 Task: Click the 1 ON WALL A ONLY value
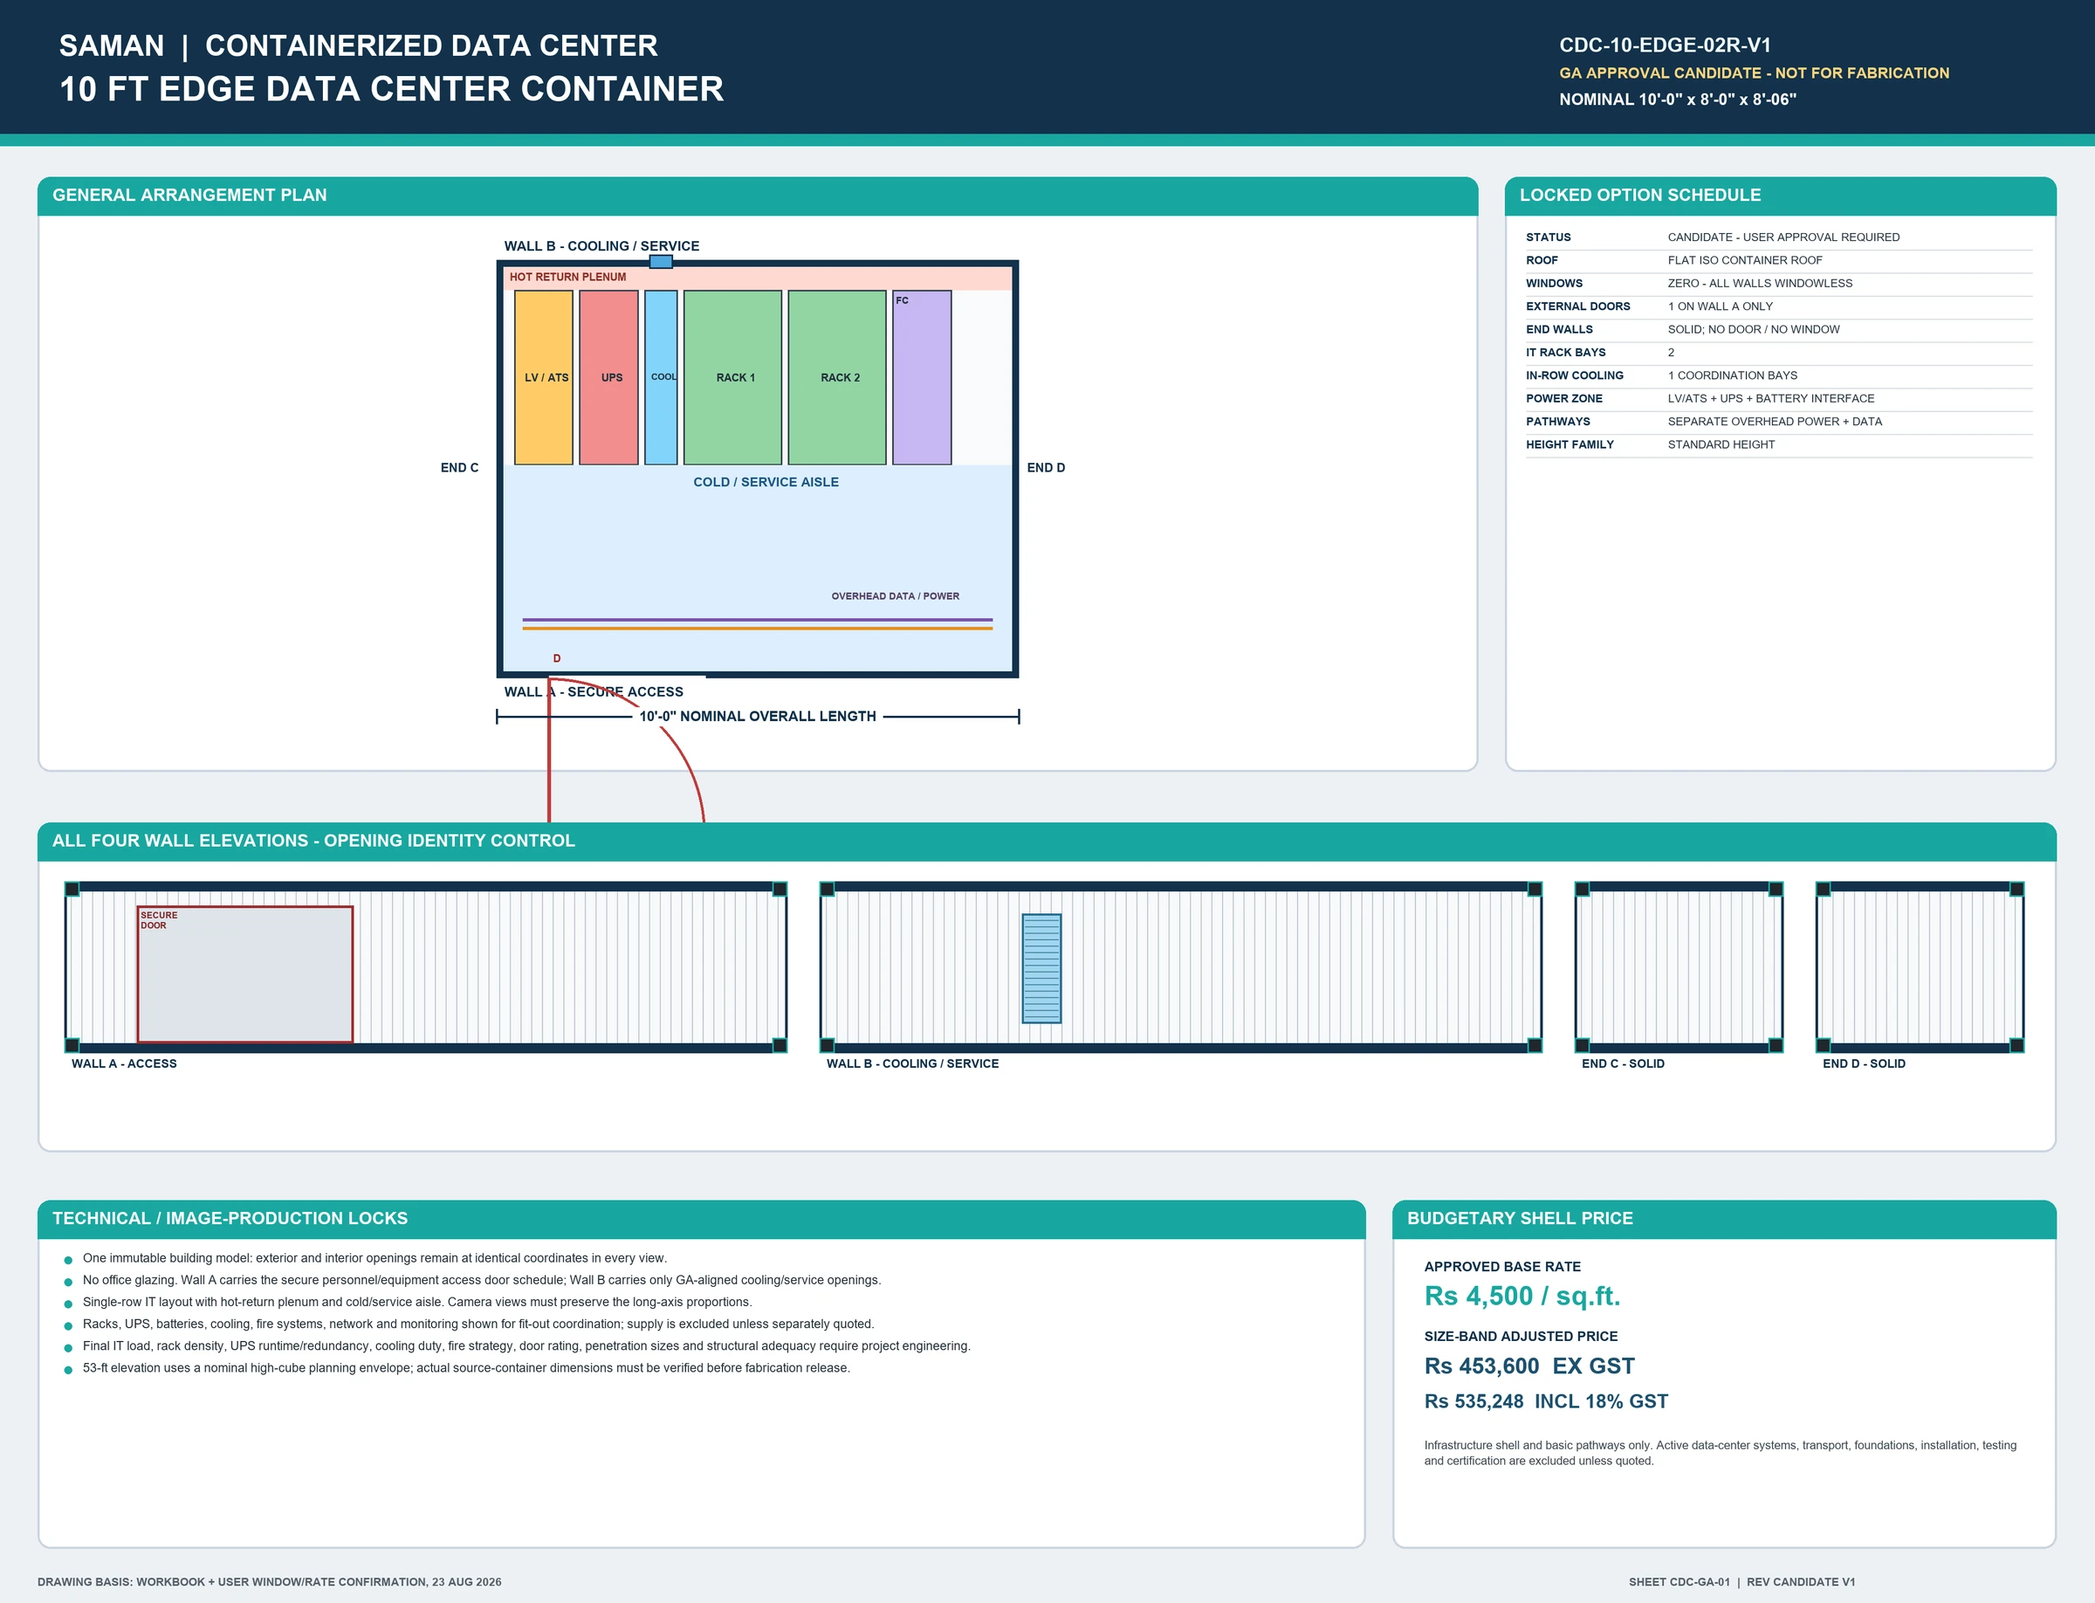[x=1720, y=306]
